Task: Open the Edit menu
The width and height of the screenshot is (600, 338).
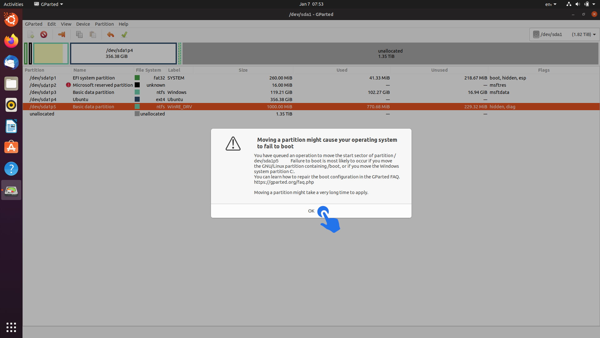Action: [x=52, y=24]
